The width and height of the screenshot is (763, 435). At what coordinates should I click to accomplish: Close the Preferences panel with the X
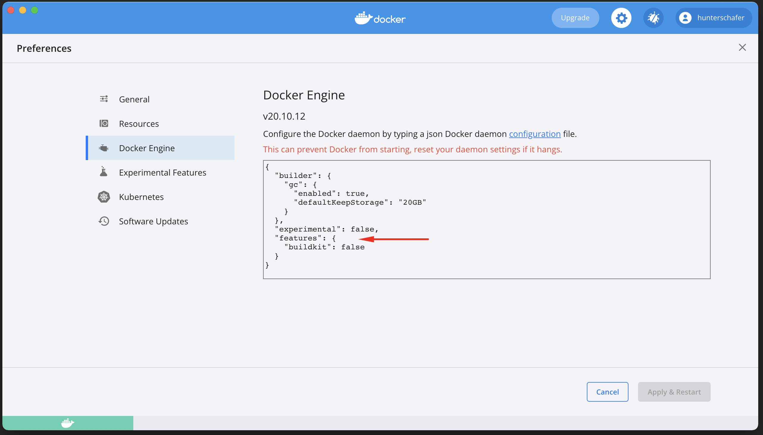tap(742, 48)
